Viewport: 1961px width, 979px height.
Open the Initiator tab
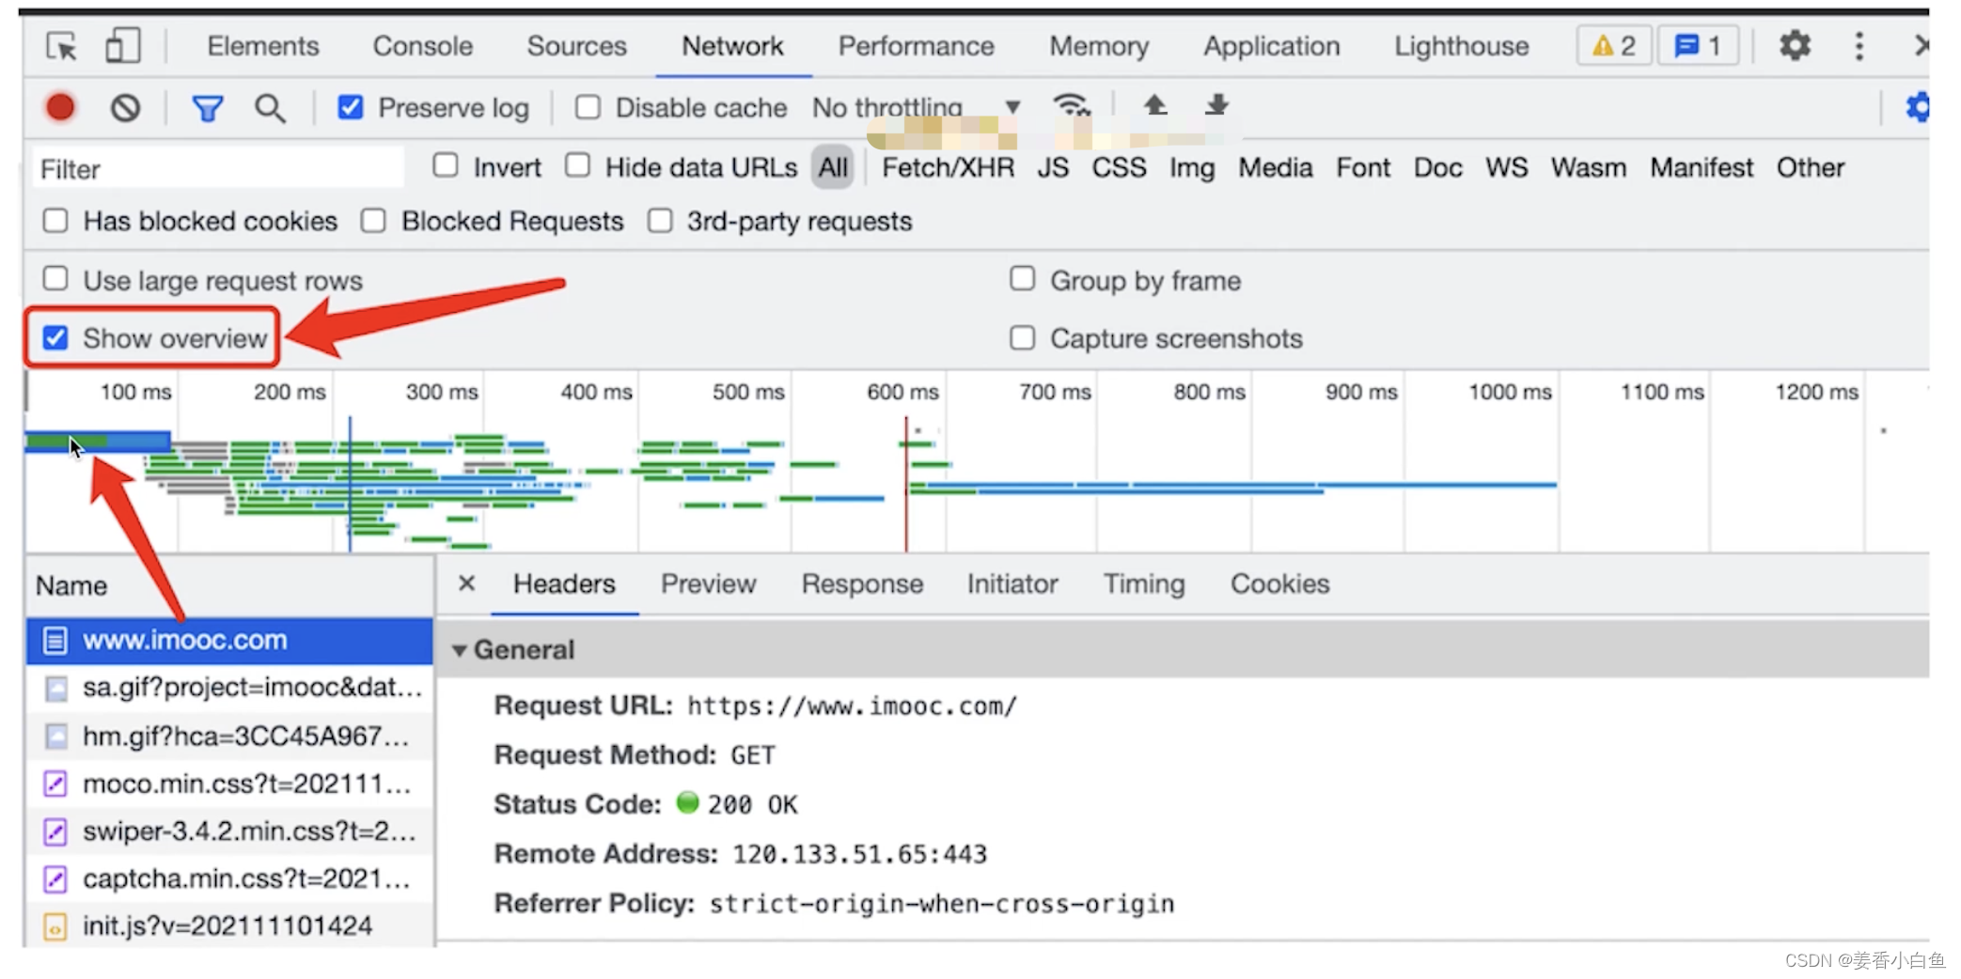pos(1012,583)
